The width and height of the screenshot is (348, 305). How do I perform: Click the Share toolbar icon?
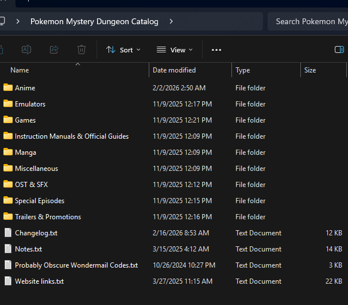[54, 50]
